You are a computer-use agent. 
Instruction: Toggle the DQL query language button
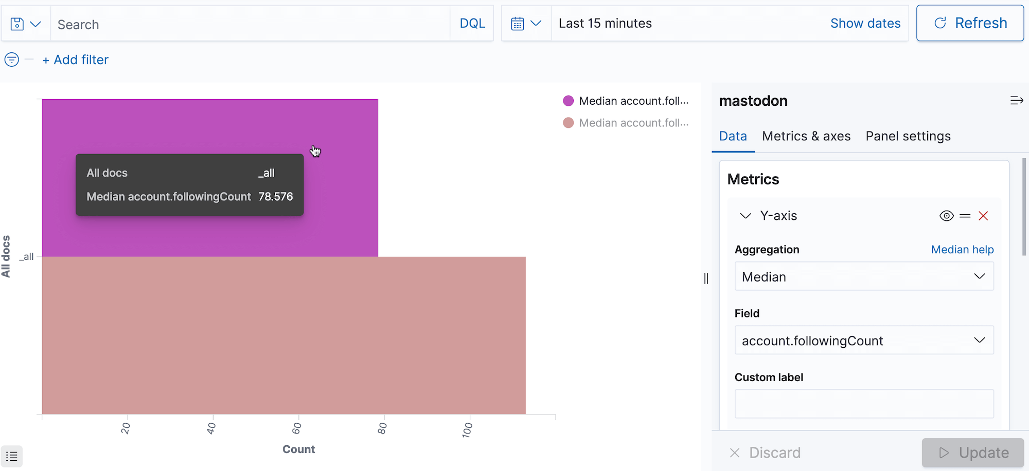pos(471,23)
